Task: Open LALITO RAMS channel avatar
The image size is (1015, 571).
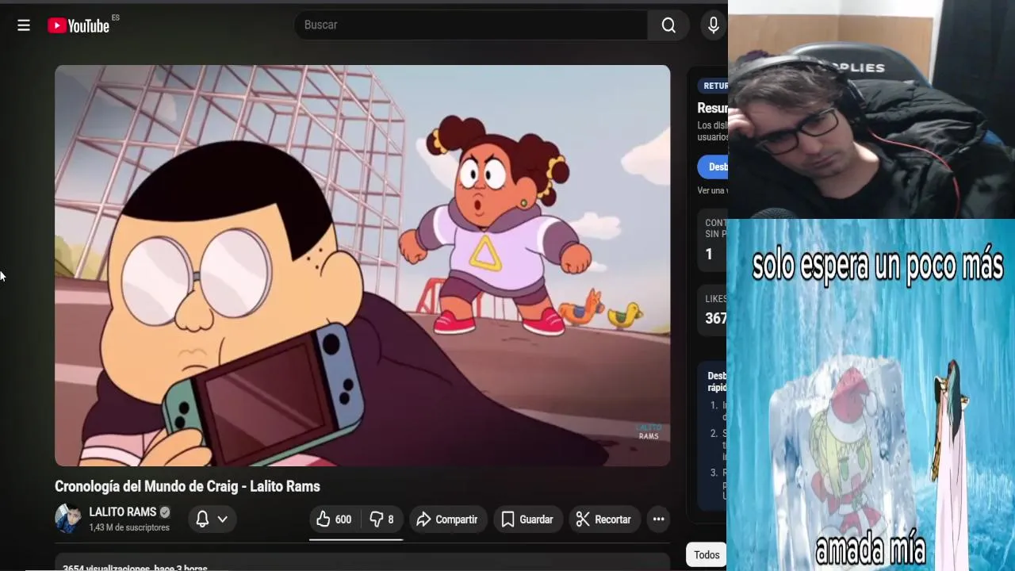Action: tap(68, 519)
